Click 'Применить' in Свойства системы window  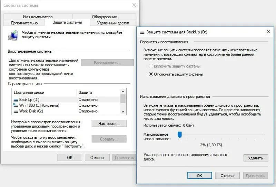point(124,157)
